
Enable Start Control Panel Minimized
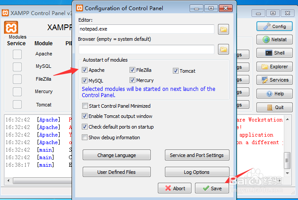click(85, 106)
